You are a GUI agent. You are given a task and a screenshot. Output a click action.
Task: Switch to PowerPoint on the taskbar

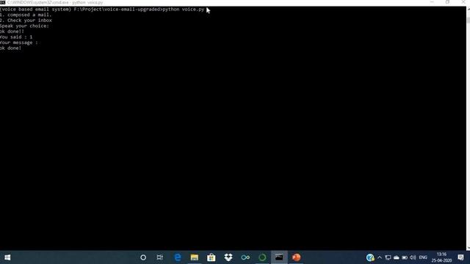(x=296, y=257)
